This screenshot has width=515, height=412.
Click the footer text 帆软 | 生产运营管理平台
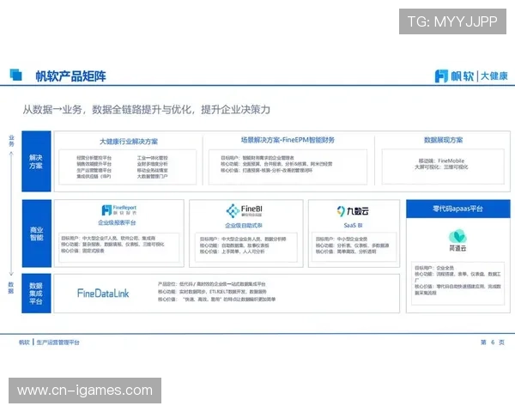[x=49, y=342]
